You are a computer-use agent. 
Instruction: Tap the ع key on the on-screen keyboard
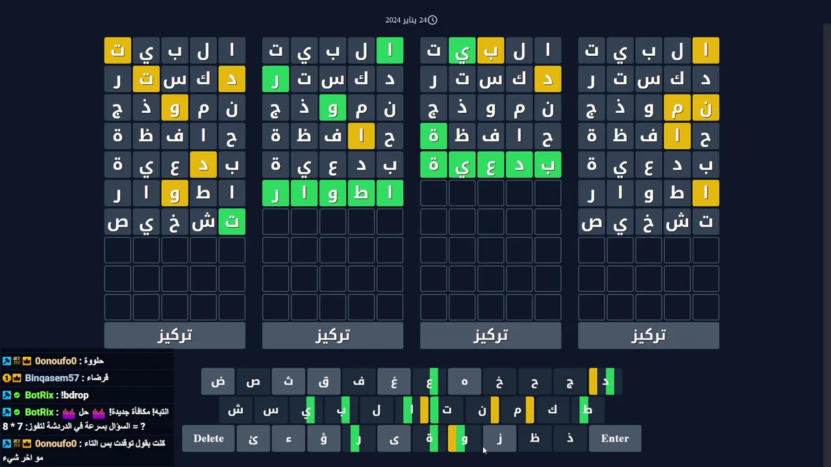pyautogui.click(x=428, y=381)
